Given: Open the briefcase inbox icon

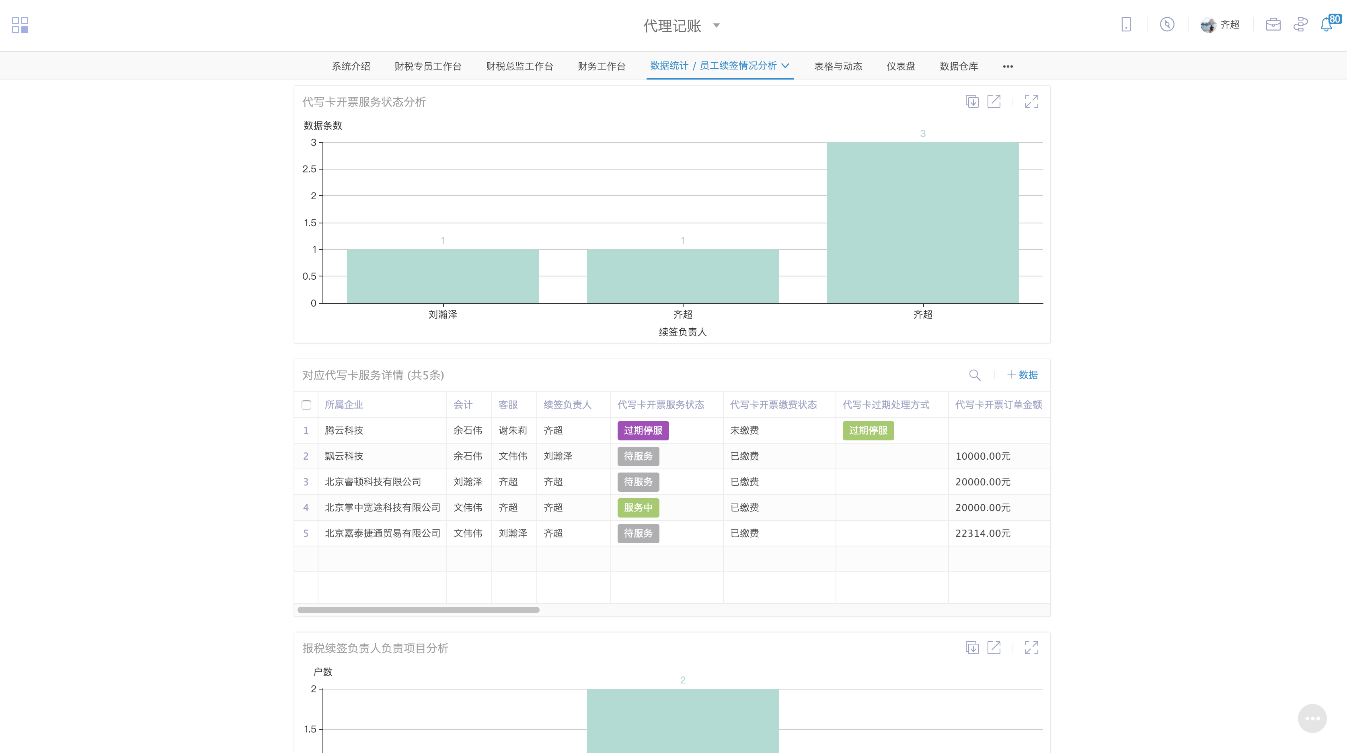Looking at the screenshot, I should pyautogui.click(x=1273, y=25).
